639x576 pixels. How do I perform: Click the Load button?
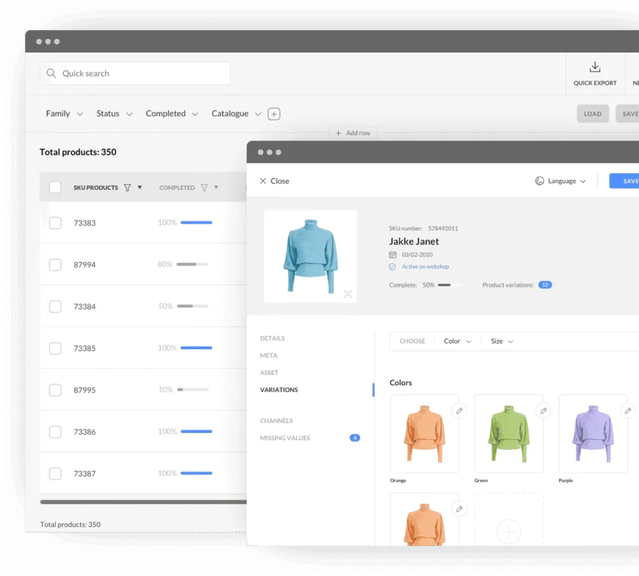pyautogui.click(x=593, y=114)
